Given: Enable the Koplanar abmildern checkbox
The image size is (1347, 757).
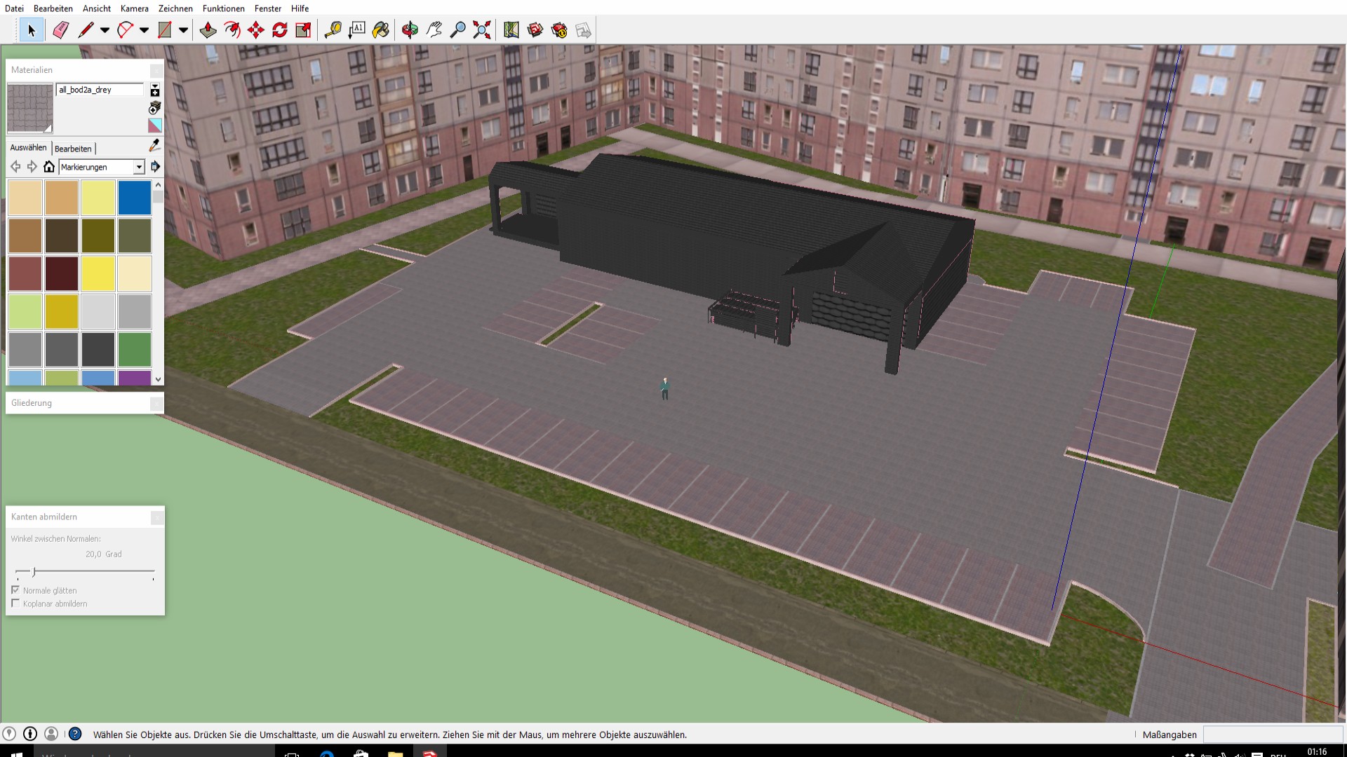Looking at the screenshot, I should click(x=15, y=603).
